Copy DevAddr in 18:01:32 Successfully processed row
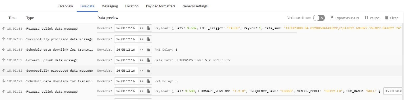The image size is (404, 100). 148,71
